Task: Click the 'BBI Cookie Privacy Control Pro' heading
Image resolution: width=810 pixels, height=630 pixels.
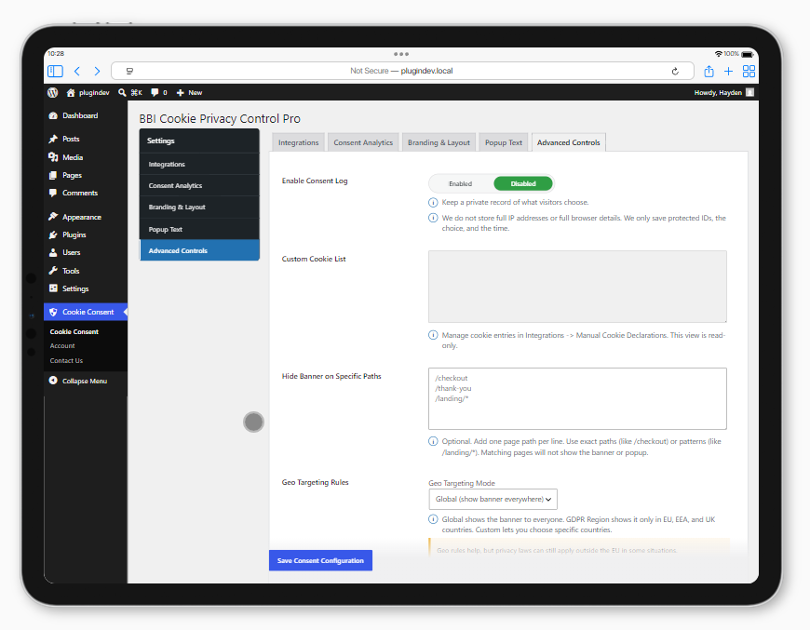Action: (x=220, y=119)
